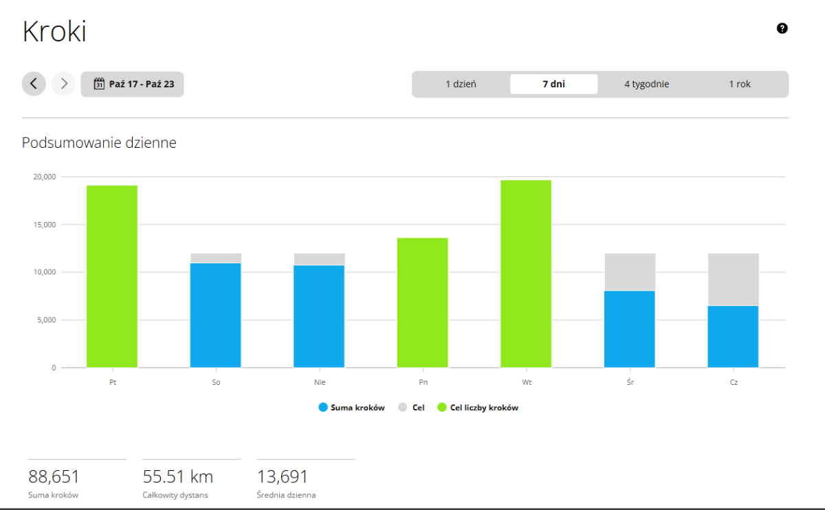The width and height of the screenshot is (825, 510).
Task: Click the next week right arrow
Action: pyautogui.click(x=63, y=84)
